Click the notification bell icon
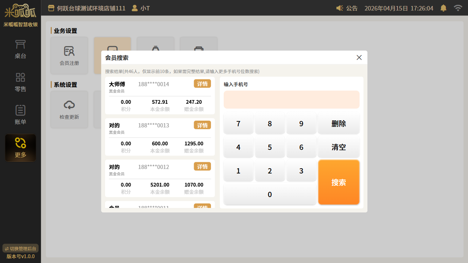Viewport: 468px width, 263px height. click(x=443, y=8)
